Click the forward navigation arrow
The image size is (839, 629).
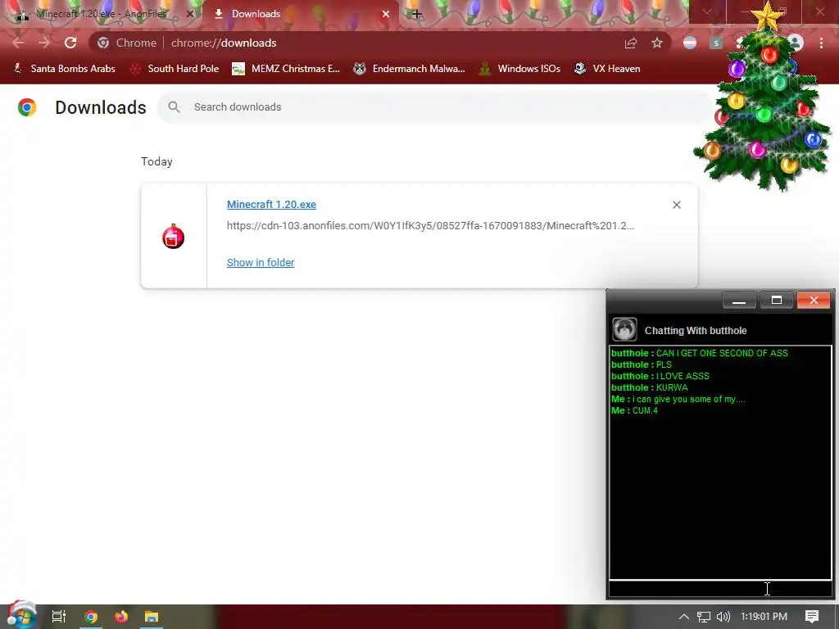(x=44, y=43)
